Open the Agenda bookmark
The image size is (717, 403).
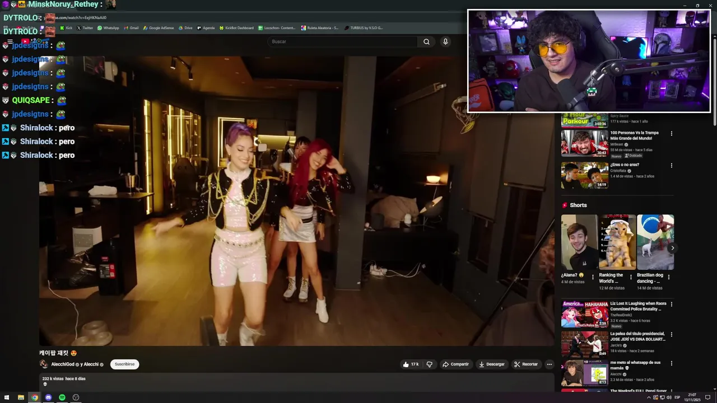206,28
